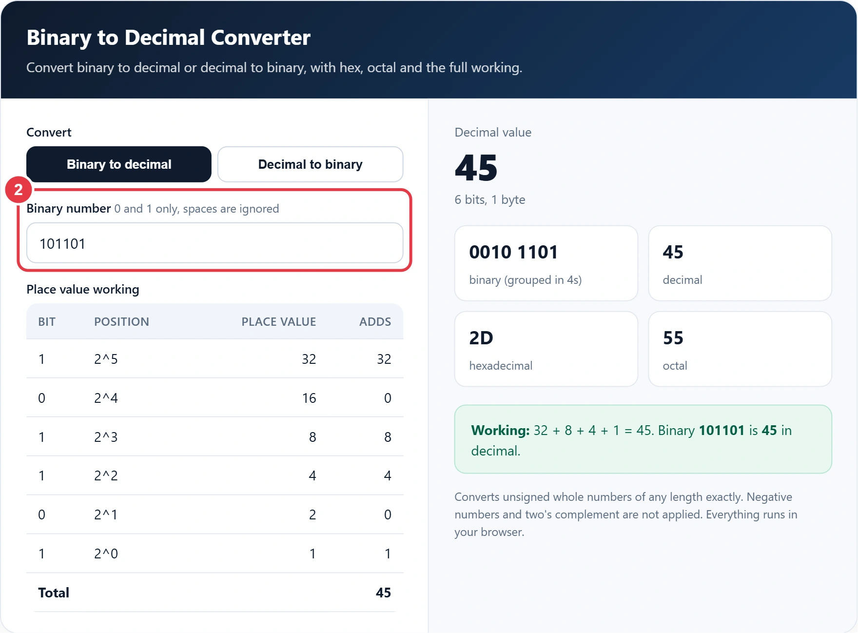Click the POSITION column header
The width and height of the screenshot is (858, 633).
(121, 322)
